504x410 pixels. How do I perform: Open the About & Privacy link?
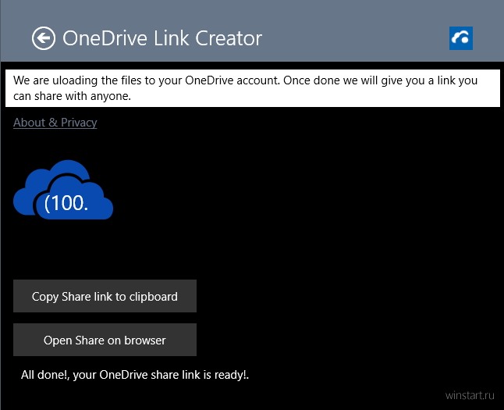coord(55,123)
